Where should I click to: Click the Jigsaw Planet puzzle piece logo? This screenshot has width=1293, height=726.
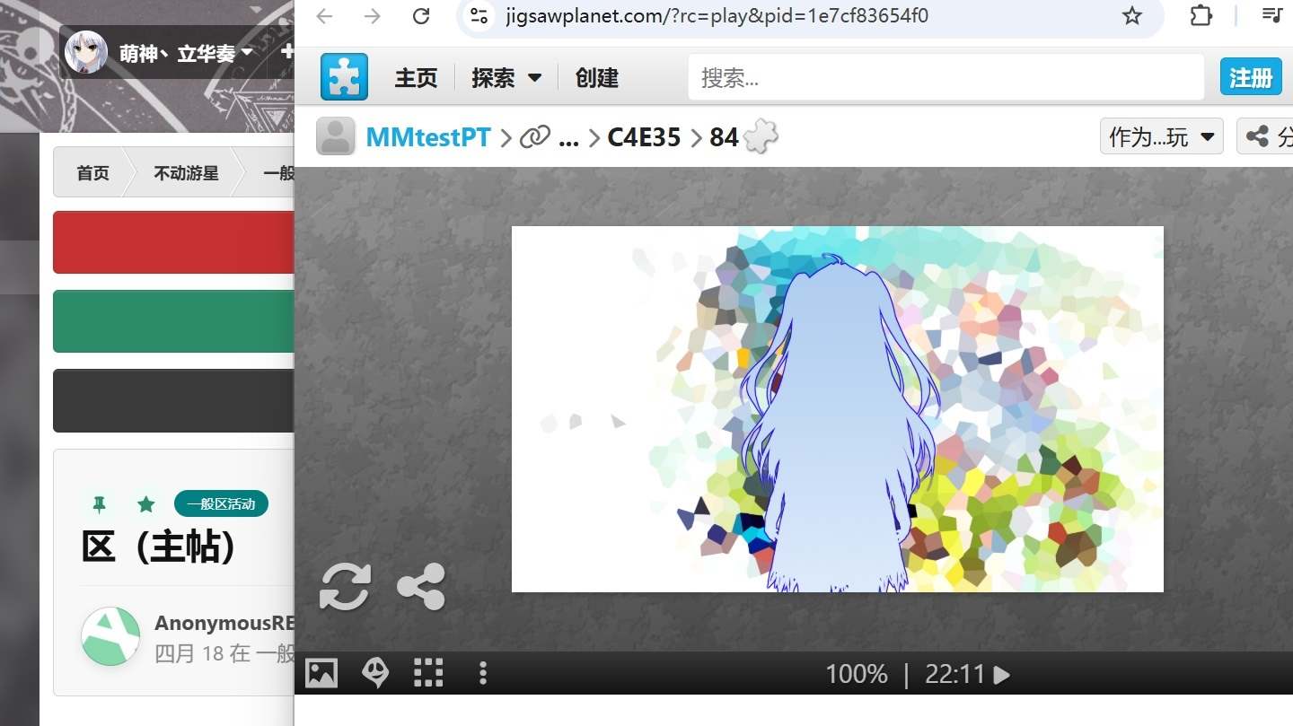click(x=344, y=77)
